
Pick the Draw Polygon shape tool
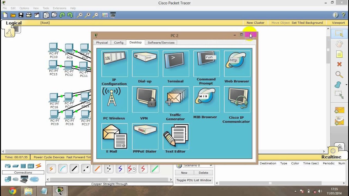point(338,85)
